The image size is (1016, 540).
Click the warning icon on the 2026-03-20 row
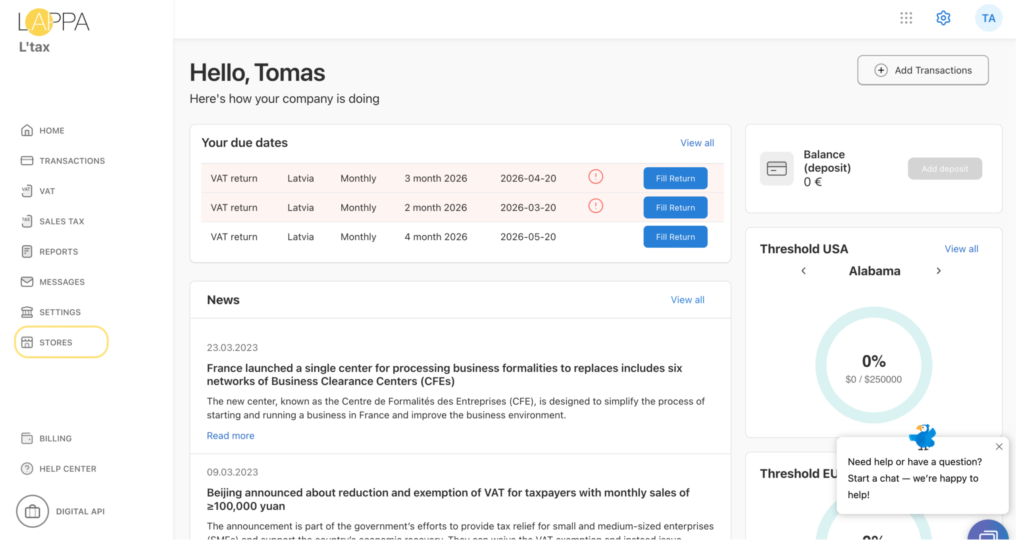coord(595,206)
